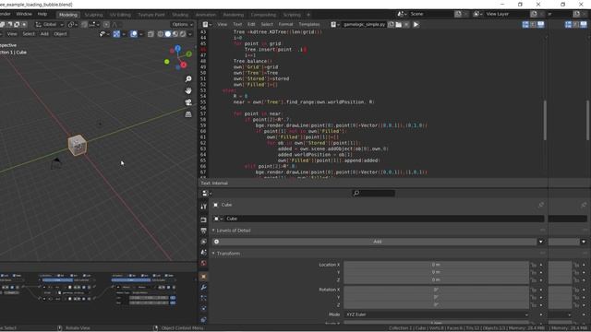The image size is (591, 332).
Task: Enable solid viewport shading
Action: 168,34
